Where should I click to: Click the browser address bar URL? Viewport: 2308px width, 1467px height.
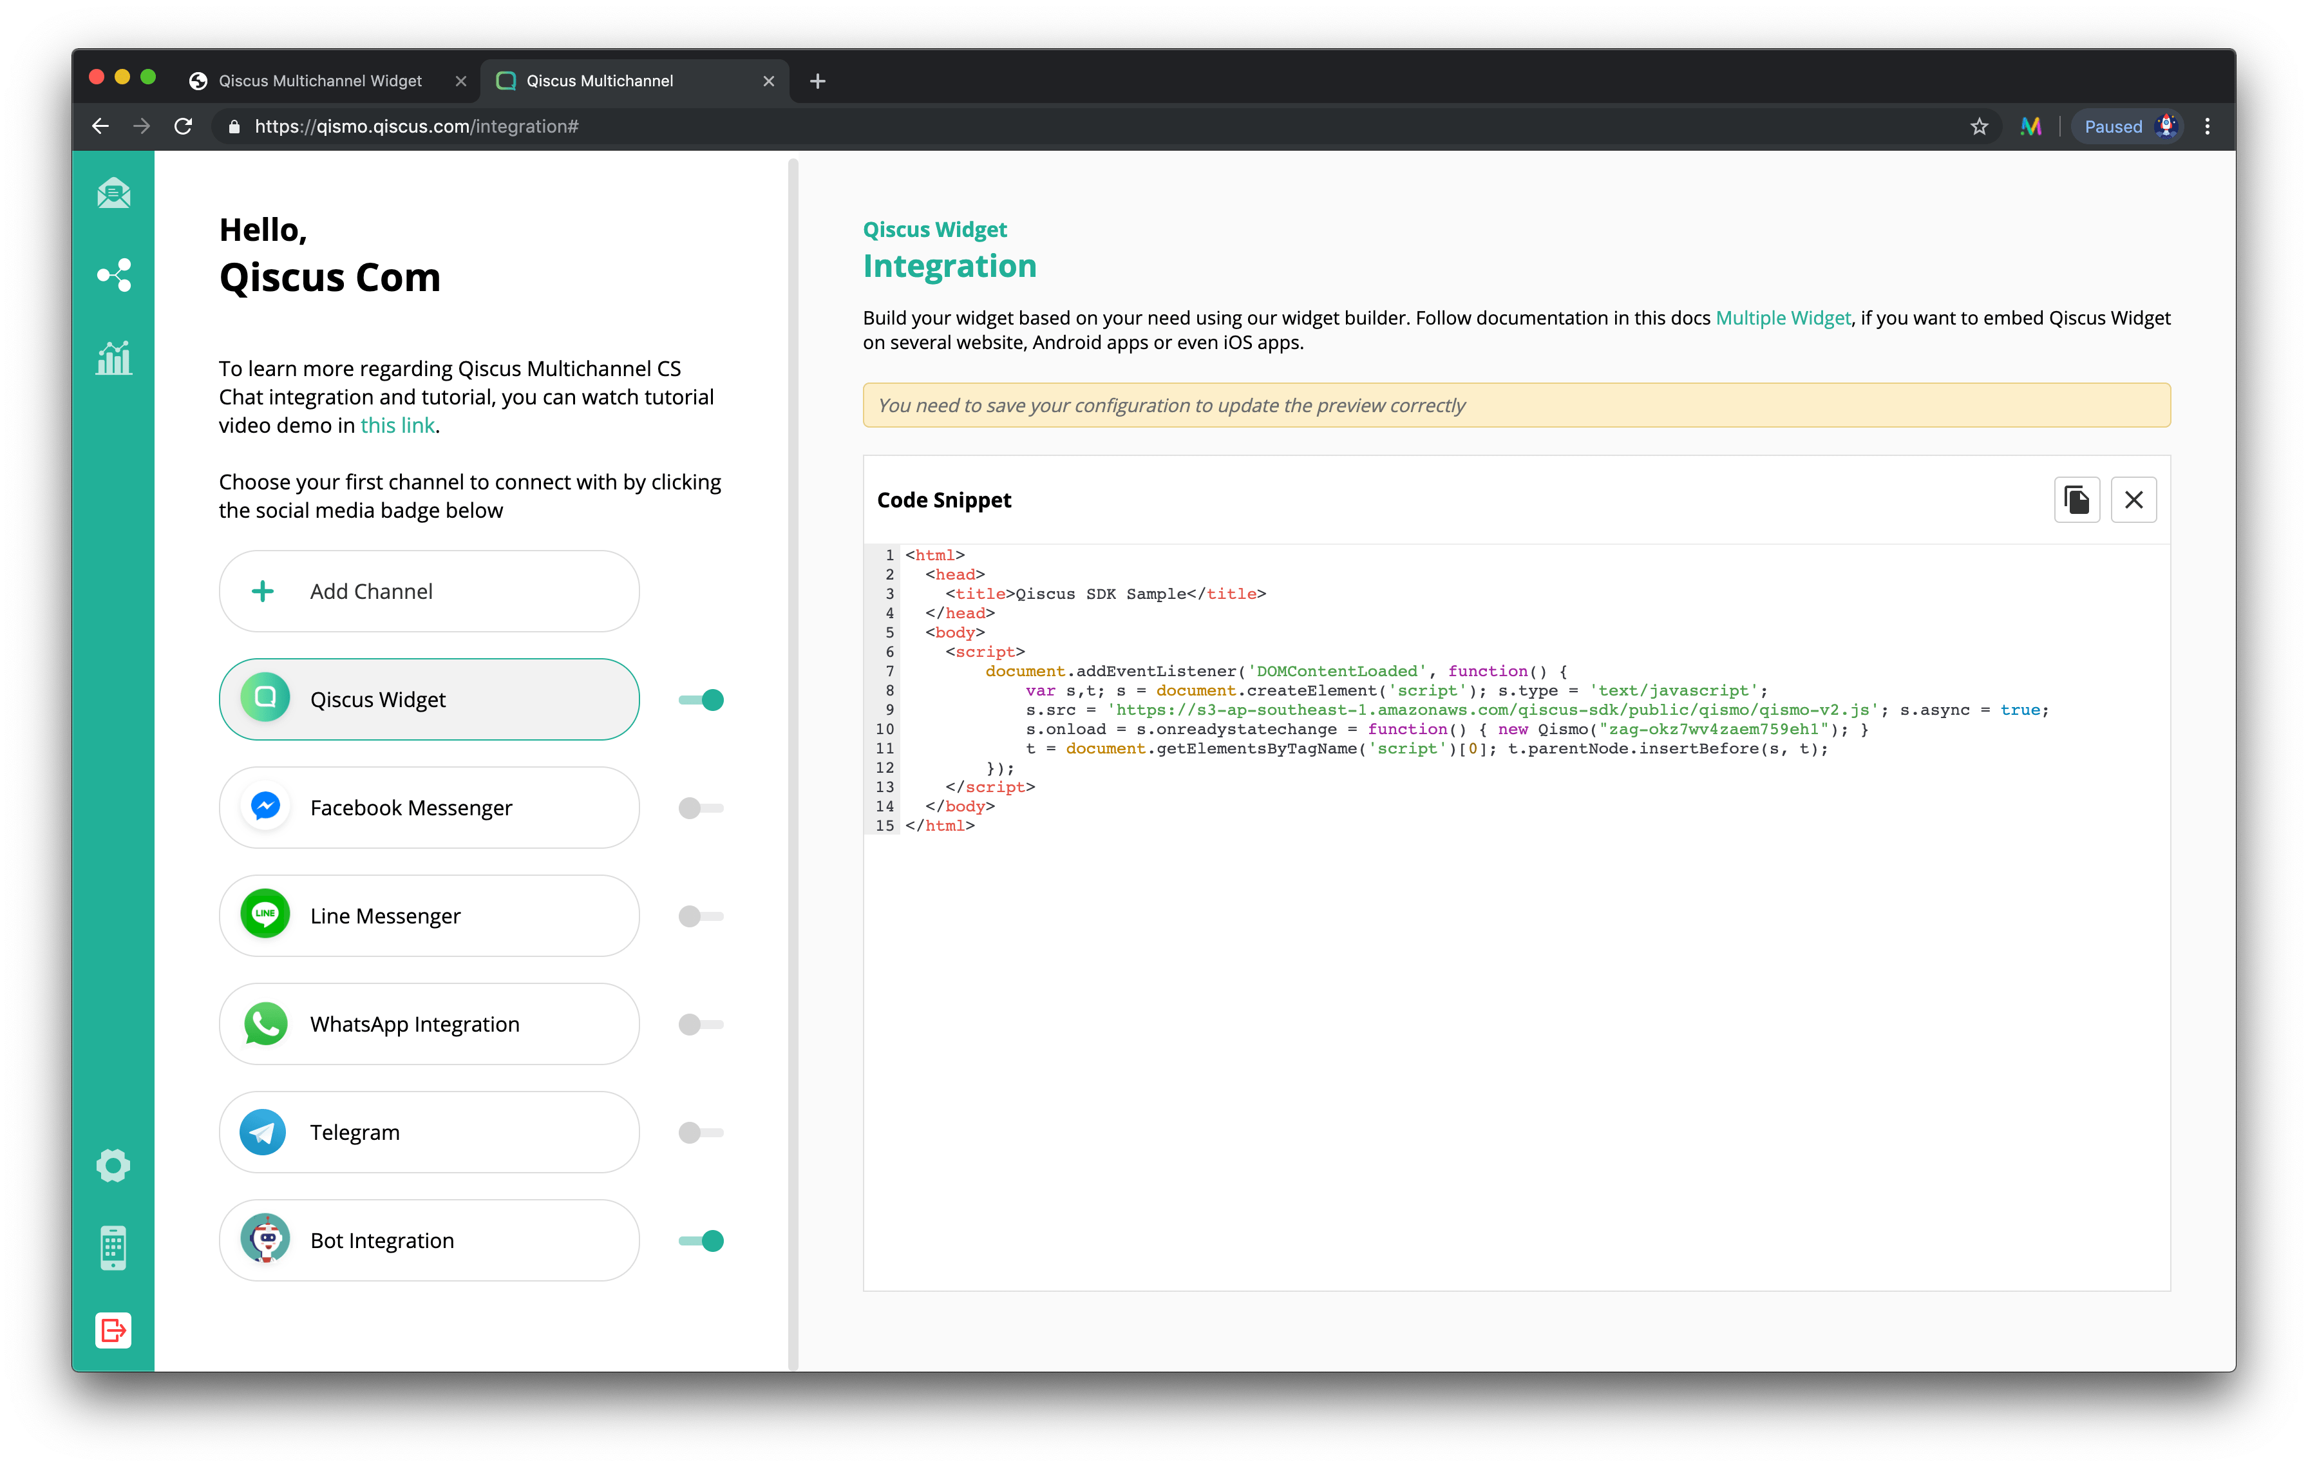[416, 126]
